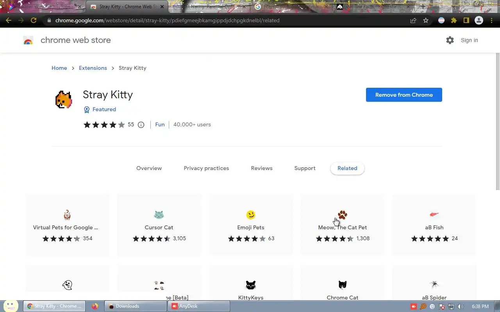Open the Chrome Cat extension icon
Screen dimensions: 500x312
[343, 285]
